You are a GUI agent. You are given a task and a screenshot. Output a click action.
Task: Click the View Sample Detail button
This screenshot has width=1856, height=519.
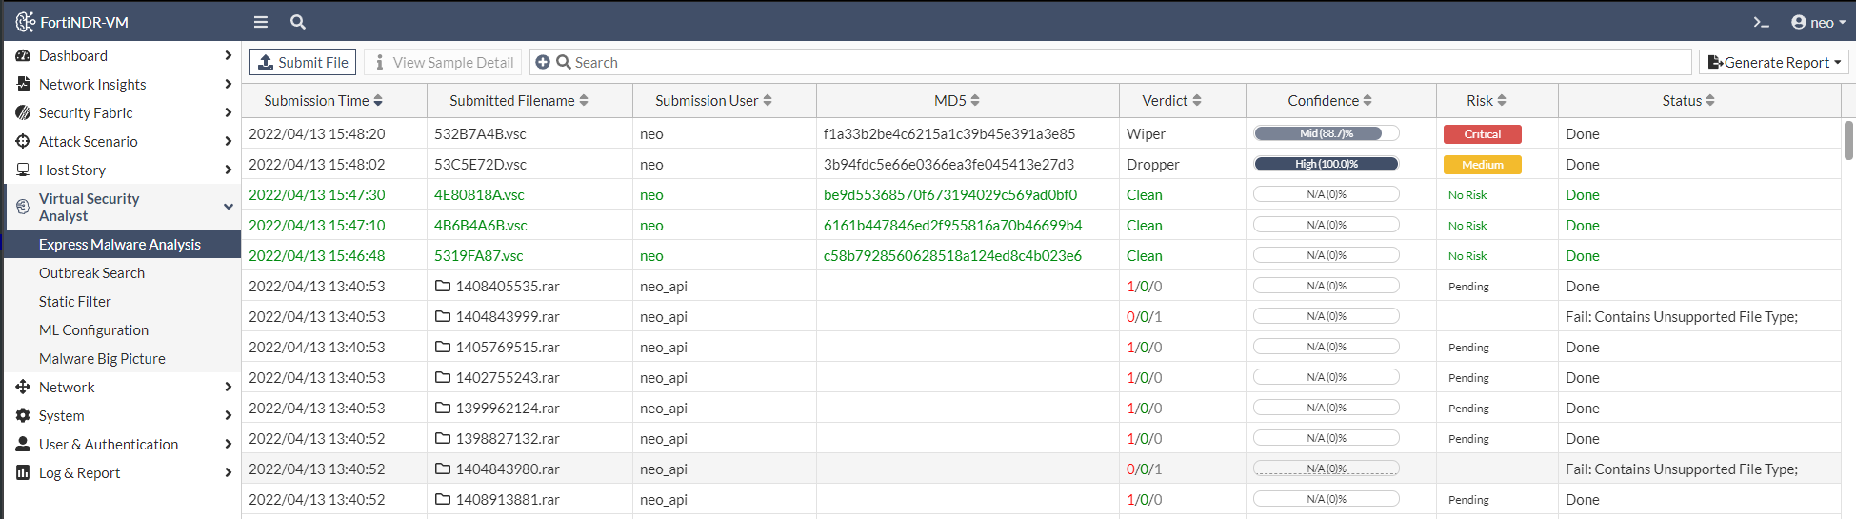(x=443, y=63)
